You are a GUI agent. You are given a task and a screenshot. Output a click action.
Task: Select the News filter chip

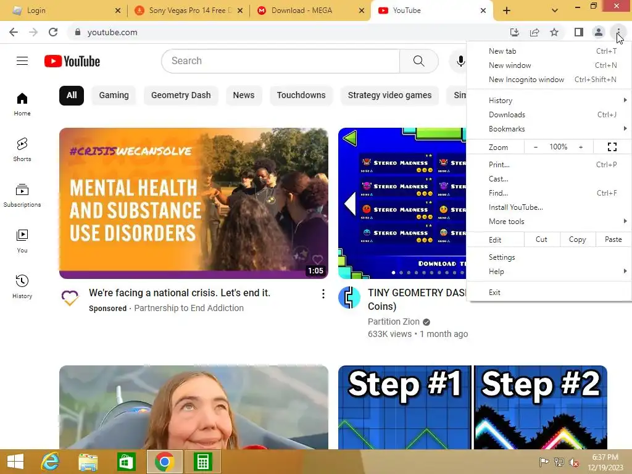coord(244,96)
